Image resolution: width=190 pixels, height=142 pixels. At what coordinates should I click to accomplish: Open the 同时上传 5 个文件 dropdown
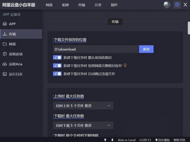point(83,106)
